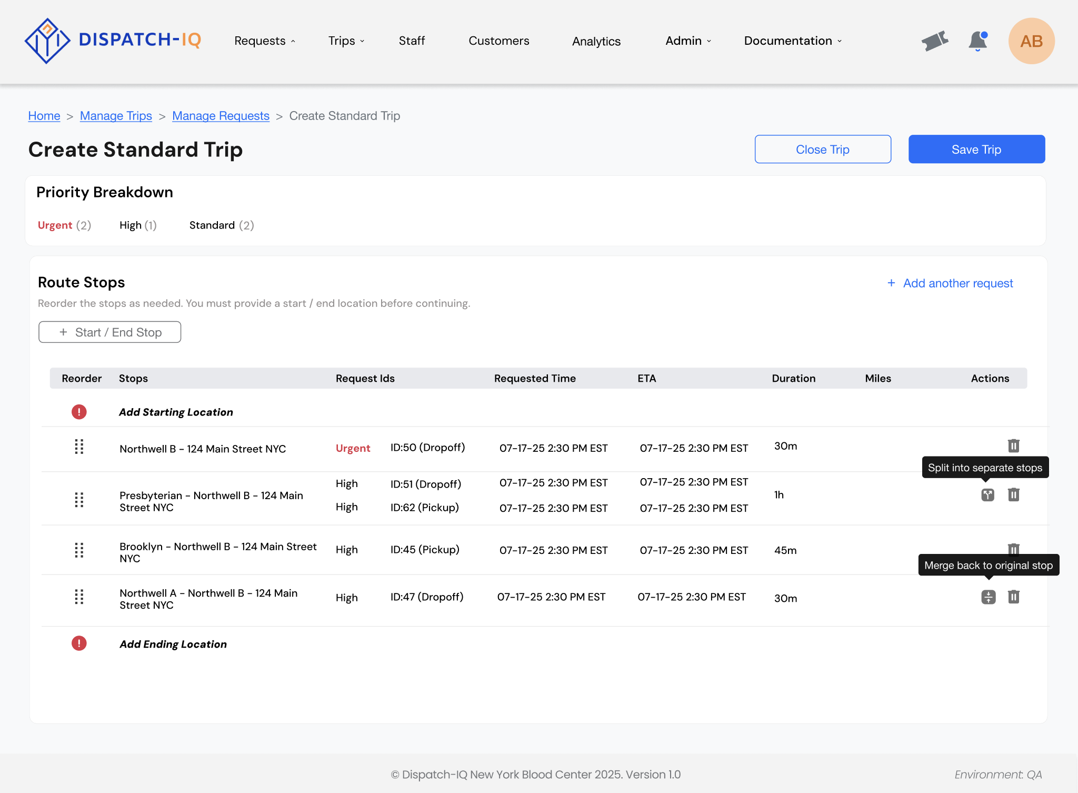
Task: Open the notifications bell
Action: [x=978, y=41]
